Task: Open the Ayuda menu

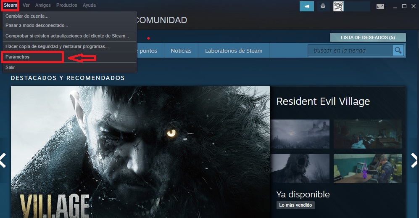Action: click(89, 5)
